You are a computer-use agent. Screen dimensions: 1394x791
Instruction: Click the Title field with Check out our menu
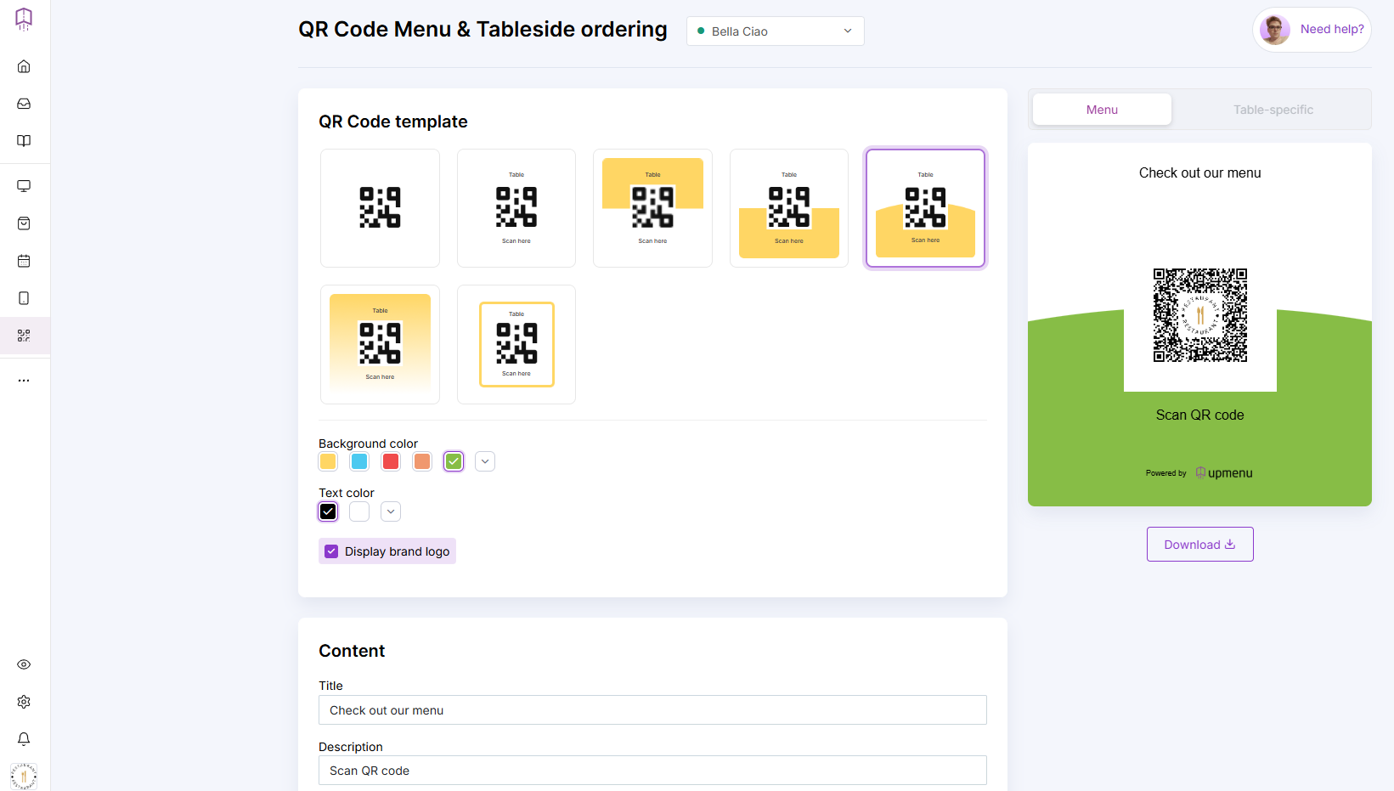652,710
